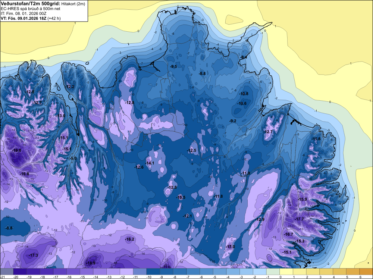
Task: Select the legend swatch above the -2 label
Action: pyautogui.click(x=260, y=272)
